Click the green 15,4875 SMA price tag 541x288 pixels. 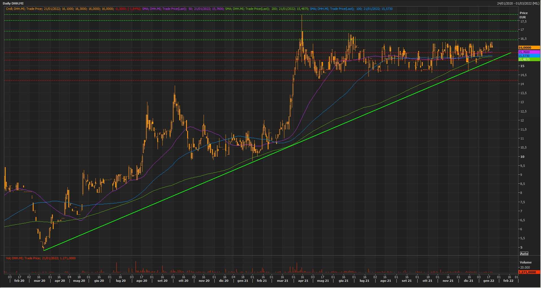pos(529,59)
